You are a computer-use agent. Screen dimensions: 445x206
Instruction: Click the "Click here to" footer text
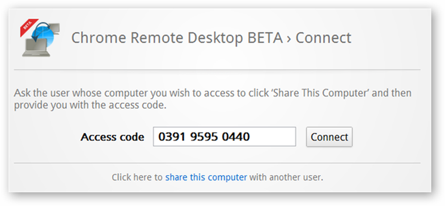(137, 178)
